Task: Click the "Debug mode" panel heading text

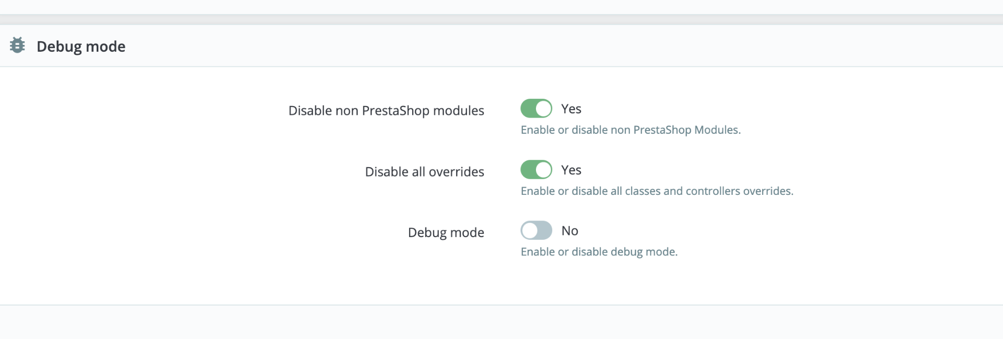Action: tap(81, 46)
